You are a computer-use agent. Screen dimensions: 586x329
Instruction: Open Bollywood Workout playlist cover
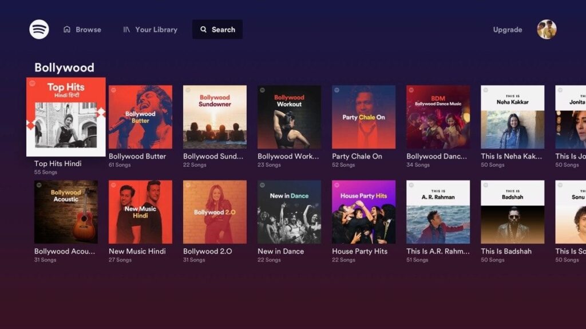point(289,117)
